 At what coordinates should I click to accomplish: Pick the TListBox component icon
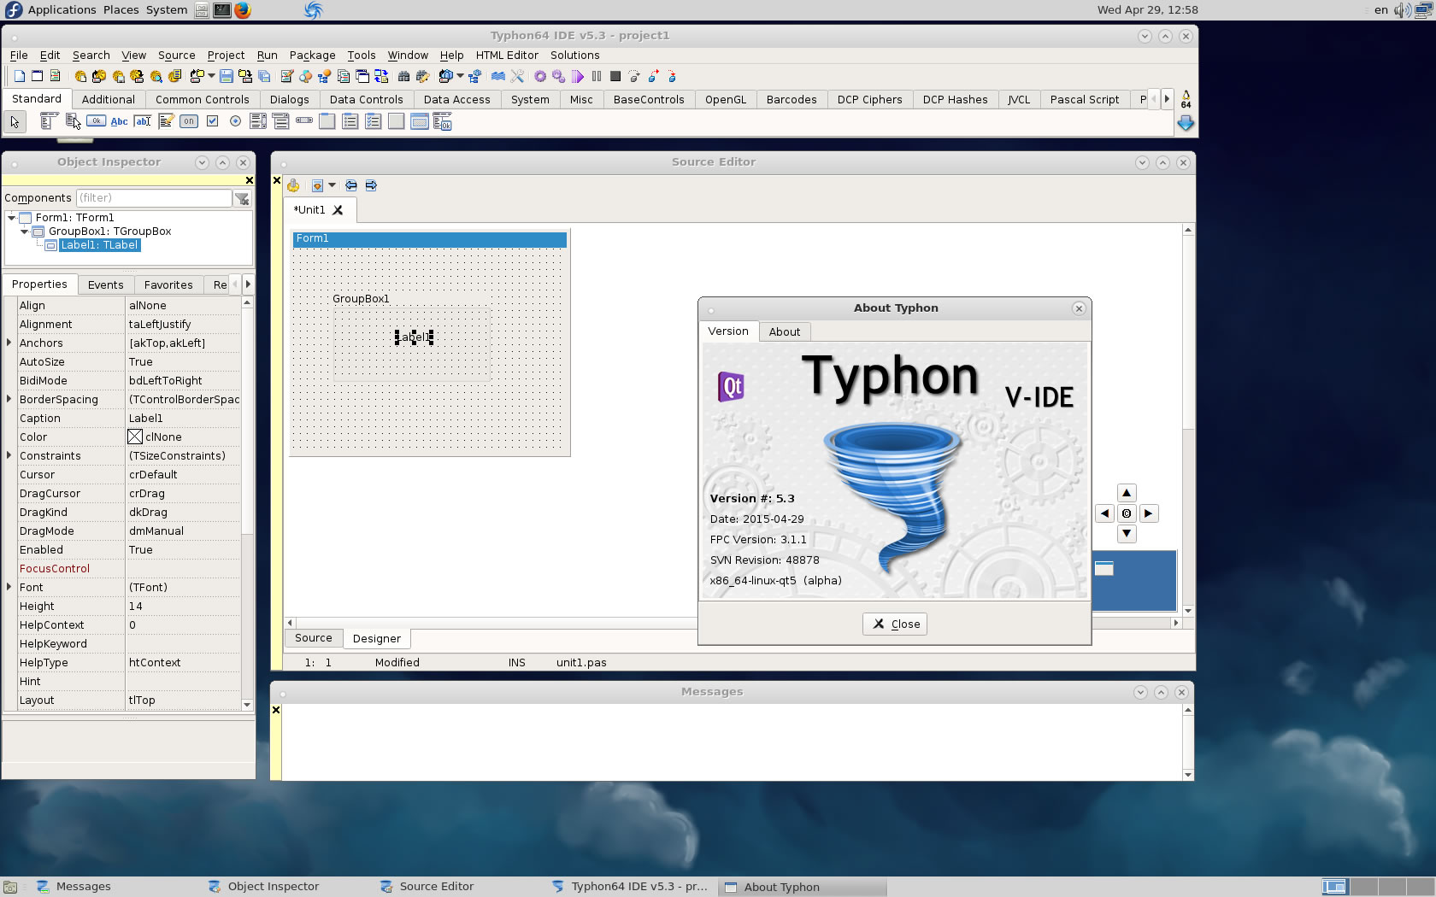[258, 121]
